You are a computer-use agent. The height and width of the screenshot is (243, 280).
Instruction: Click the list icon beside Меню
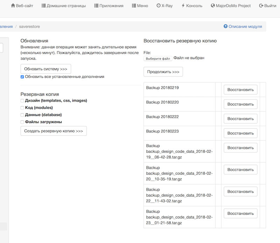(134, 6)
